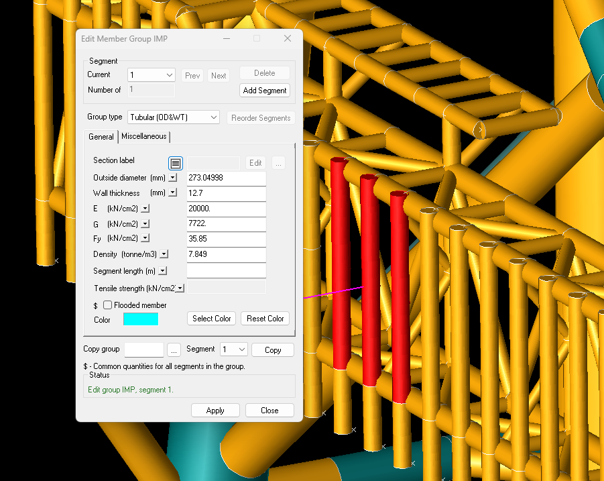Viewport: 604px width, 481px height.
Task: Open Wall thickness unit dropdown arrow
Action: pos(173,193)
